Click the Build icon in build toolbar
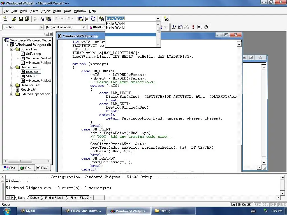Screen dimensions: 287x215 click(x=180, y=27)
